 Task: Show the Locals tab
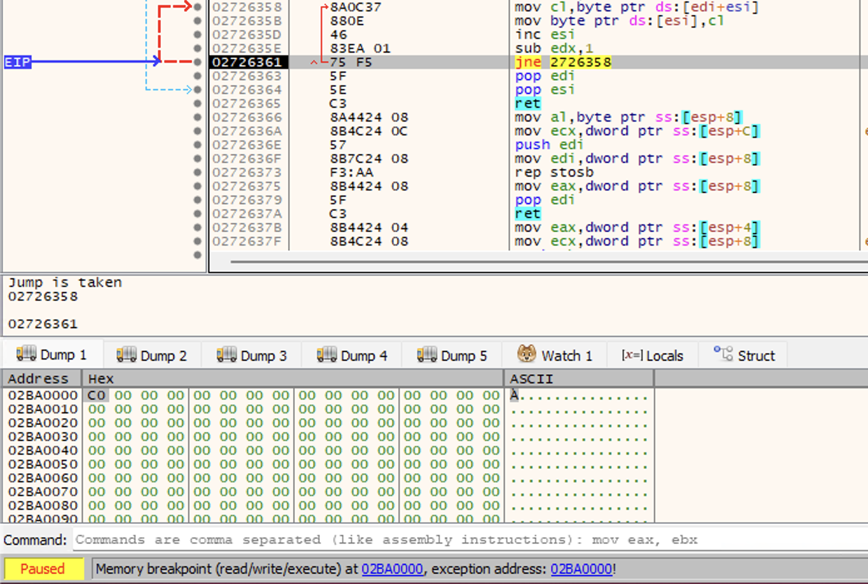[x=653, y=355]
